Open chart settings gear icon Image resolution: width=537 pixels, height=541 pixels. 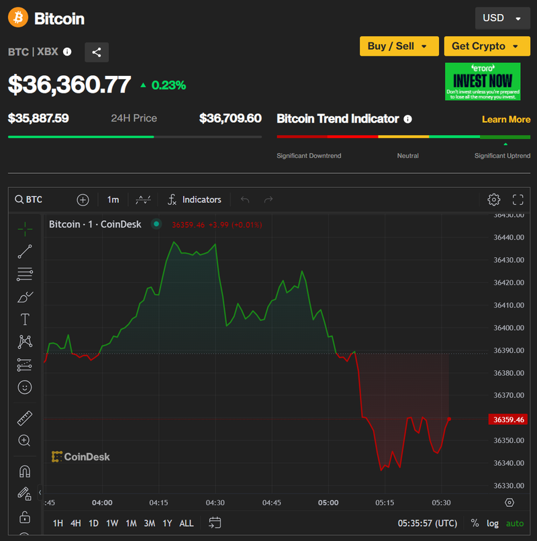click(493, 199)
